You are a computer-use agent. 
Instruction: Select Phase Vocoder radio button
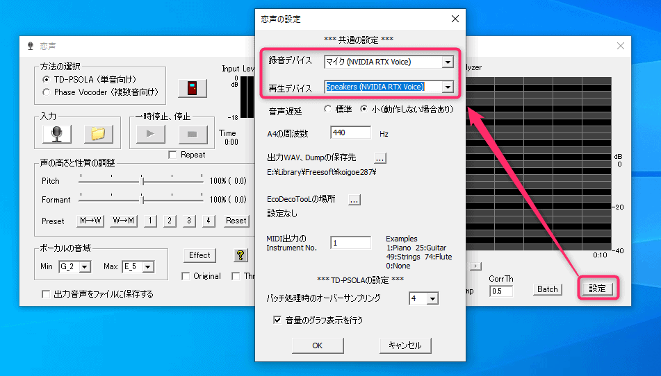click(x=47, y=92)
